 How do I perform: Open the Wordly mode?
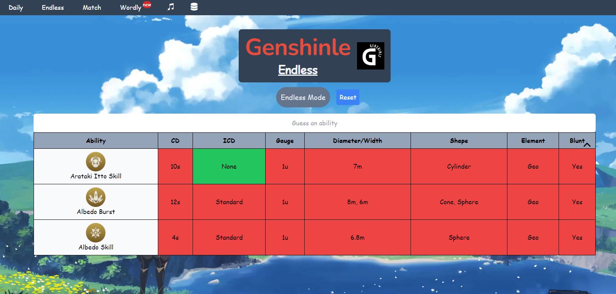130,7
